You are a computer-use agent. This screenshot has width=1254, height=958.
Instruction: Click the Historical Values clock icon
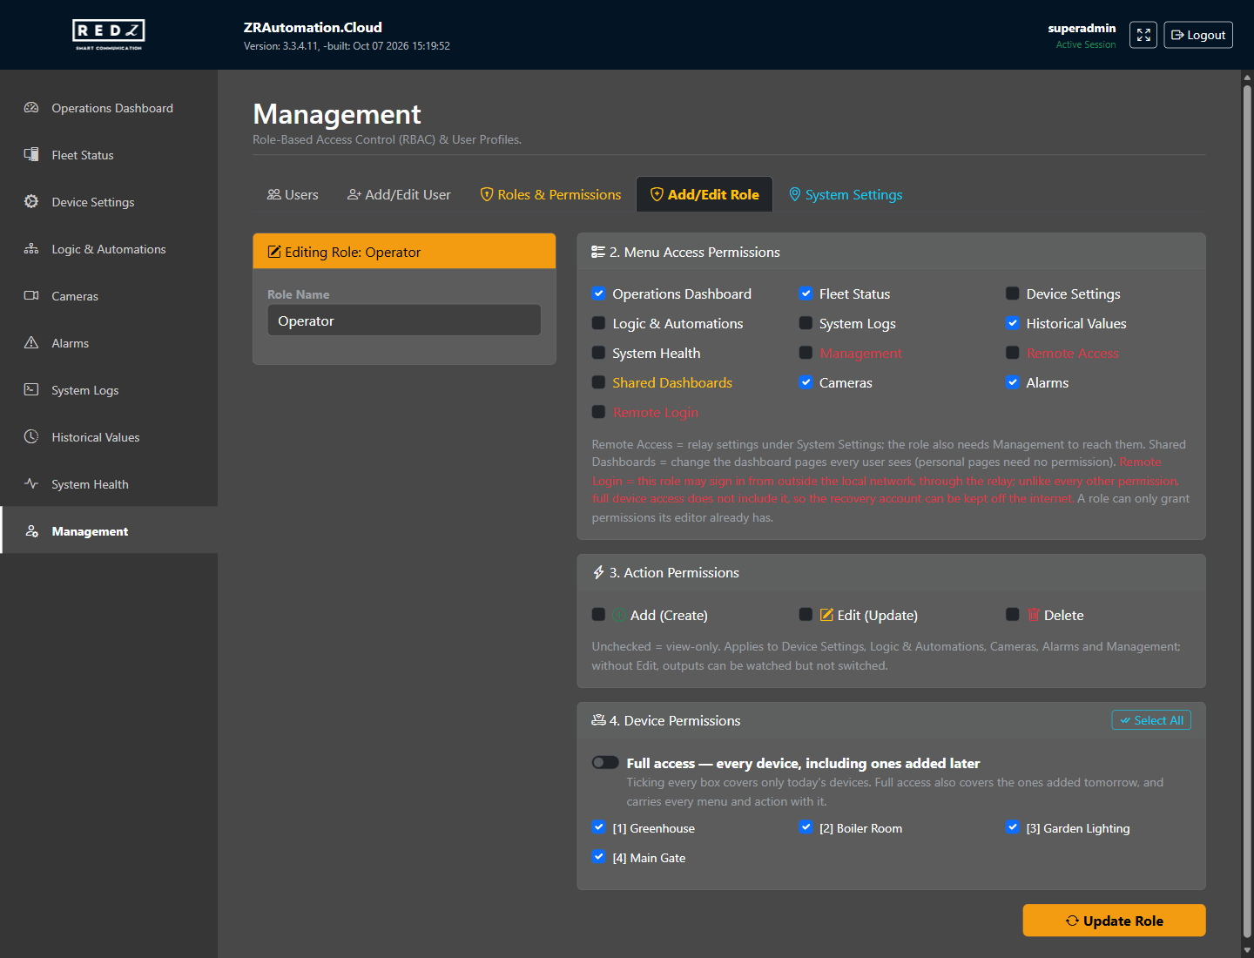[31, 437]
